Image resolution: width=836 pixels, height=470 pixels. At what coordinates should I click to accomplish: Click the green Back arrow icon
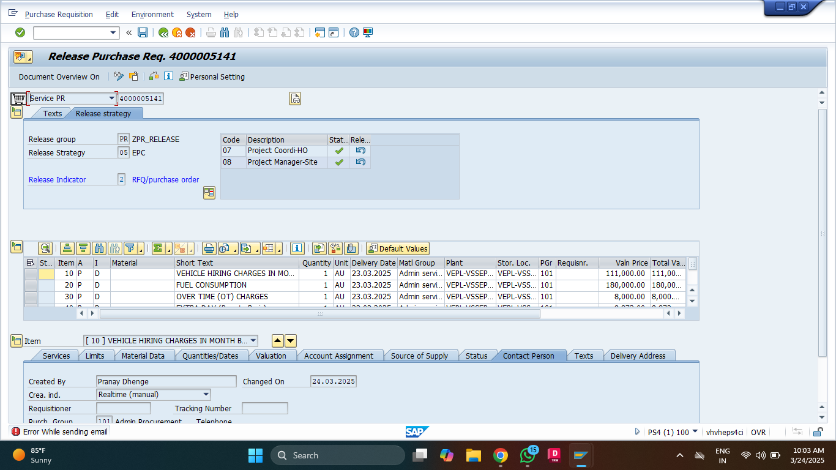[163, 32]
